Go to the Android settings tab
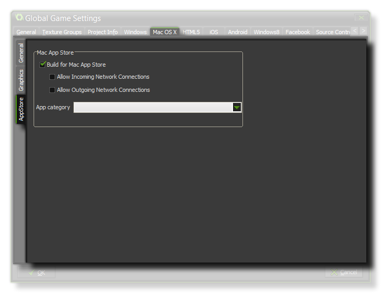This screenshot has height=293, width=381. [238, 32]
